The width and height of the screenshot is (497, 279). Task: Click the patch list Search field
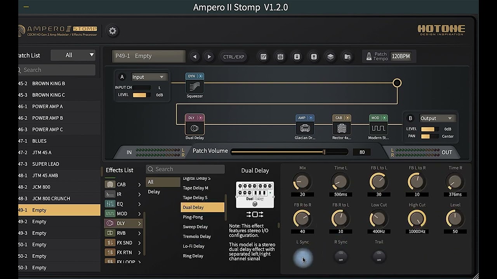click(x=57, y=70)
